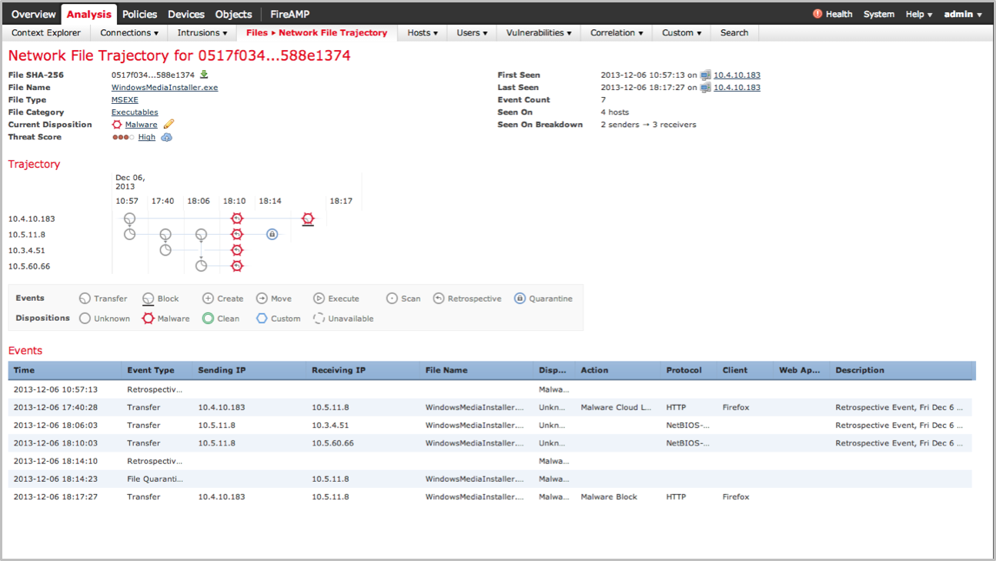
Task: Switch to the Policies tab
Action: [x=139, y=14]
